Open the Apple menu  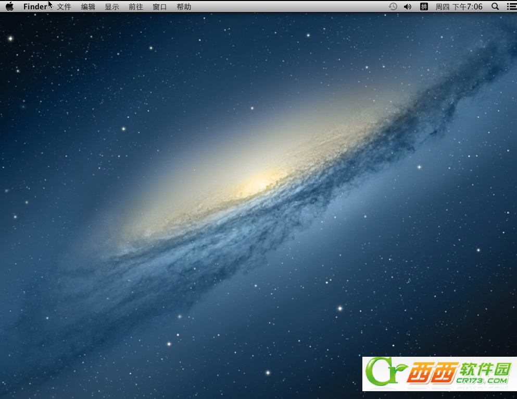click(x=9, y=7)
